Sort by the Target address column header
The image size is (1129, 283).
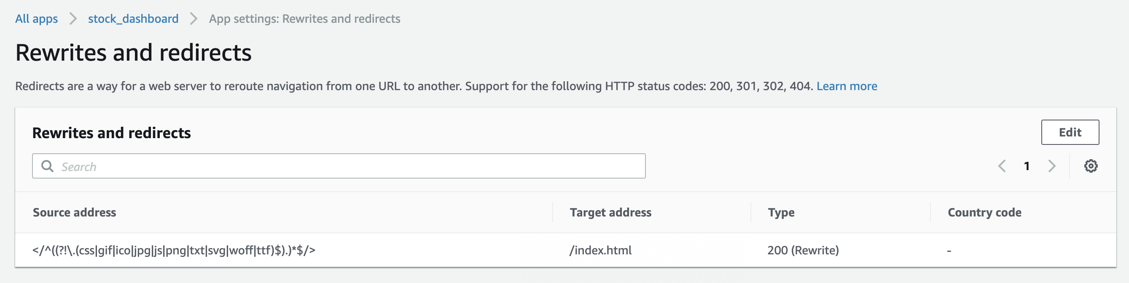(x=610, y=213)
